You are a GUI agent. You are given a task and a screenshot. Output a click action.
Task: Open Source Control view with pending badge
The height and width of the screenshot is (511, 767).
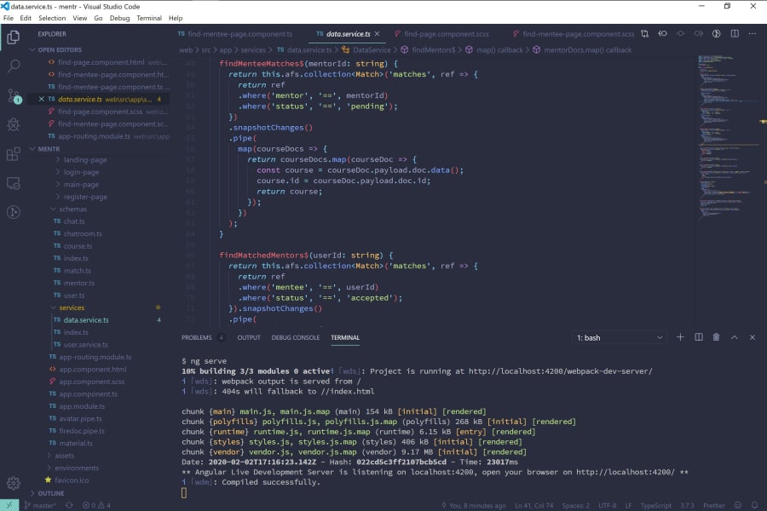click(14, 96)
